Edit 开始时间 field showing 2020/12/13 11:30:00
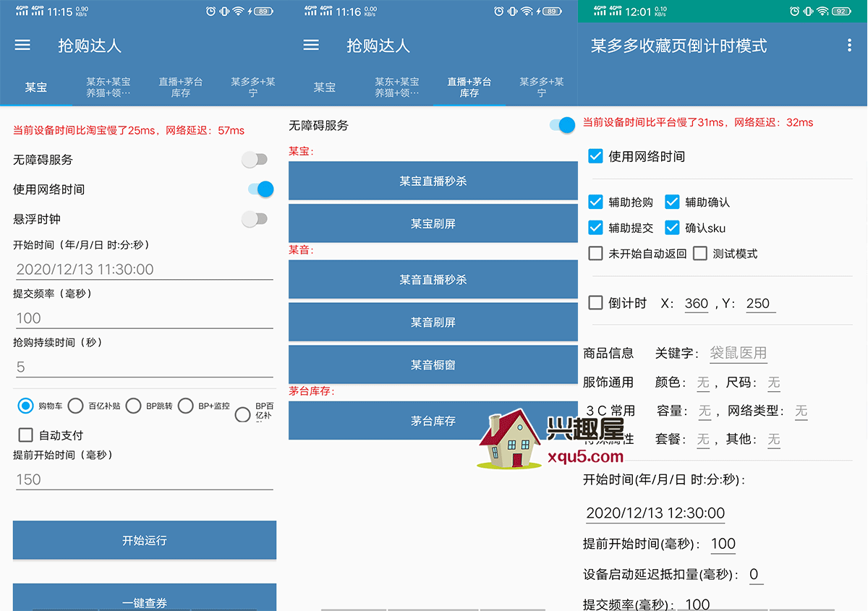The image size is (868, 611). click(145, 269)
